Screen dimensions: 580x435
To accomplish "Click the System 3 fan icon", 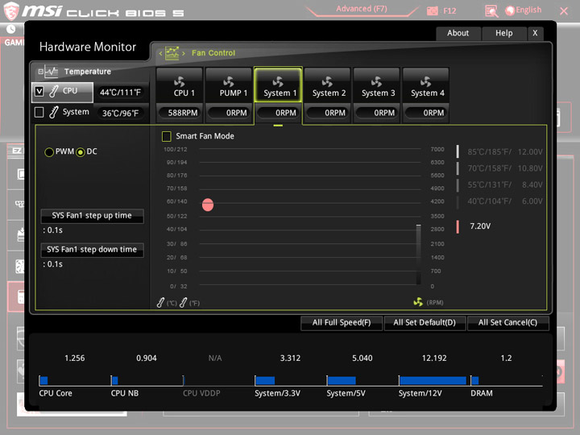I will [376, 81].
